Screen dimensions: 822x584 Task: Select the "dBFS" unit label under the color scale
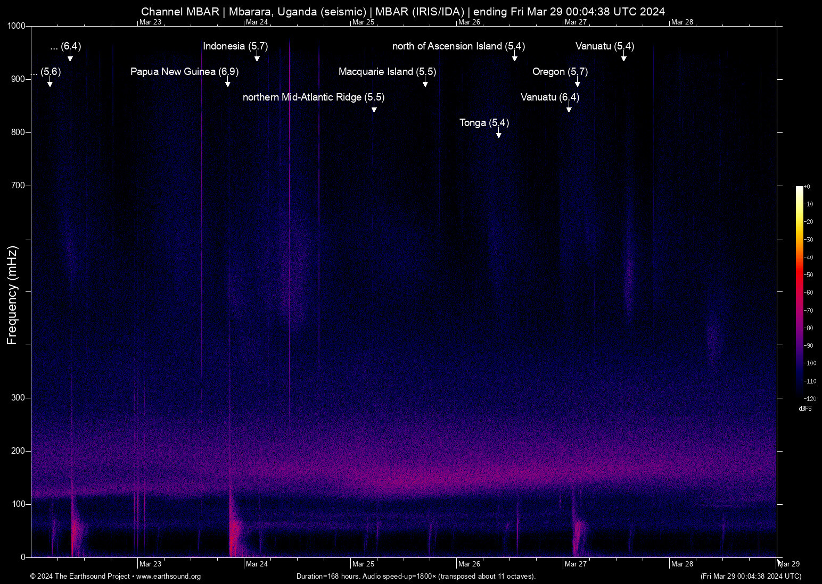tap(805, 408)
